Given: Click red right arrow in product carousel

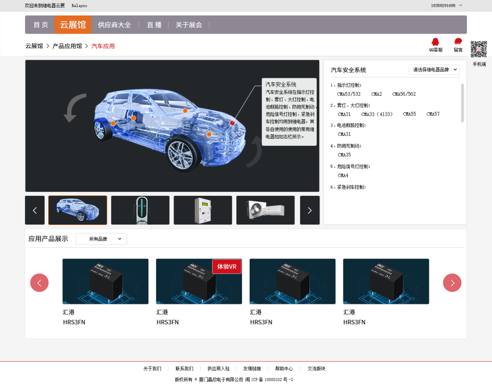Looking at the screenshot, I should pos(452,283).
